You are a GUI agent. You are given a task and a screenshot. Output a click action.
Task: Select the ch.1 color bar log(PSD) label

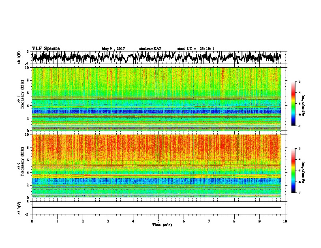coord(303,105)
